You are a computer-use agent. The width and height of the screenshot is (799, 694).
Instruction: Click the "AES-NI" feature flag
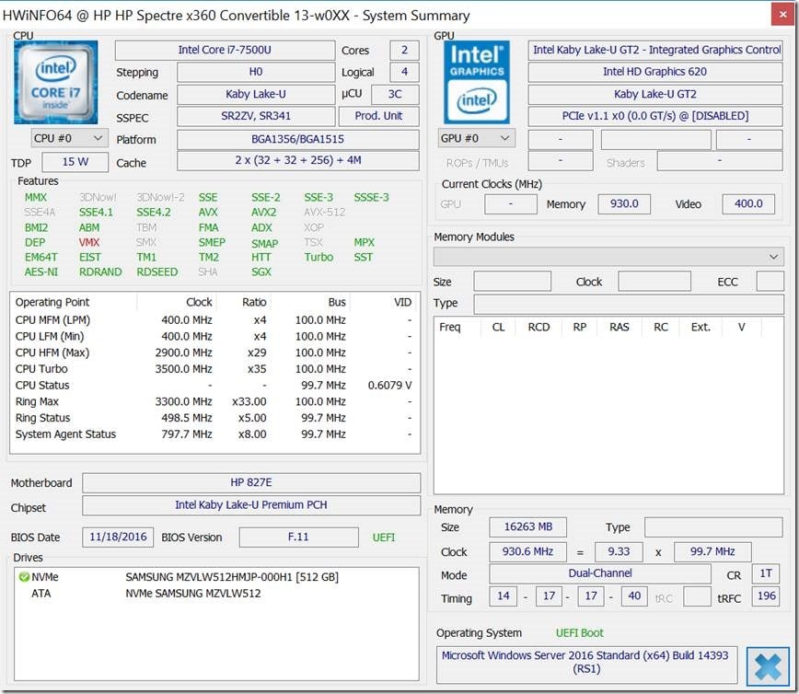tap(41, 272)
